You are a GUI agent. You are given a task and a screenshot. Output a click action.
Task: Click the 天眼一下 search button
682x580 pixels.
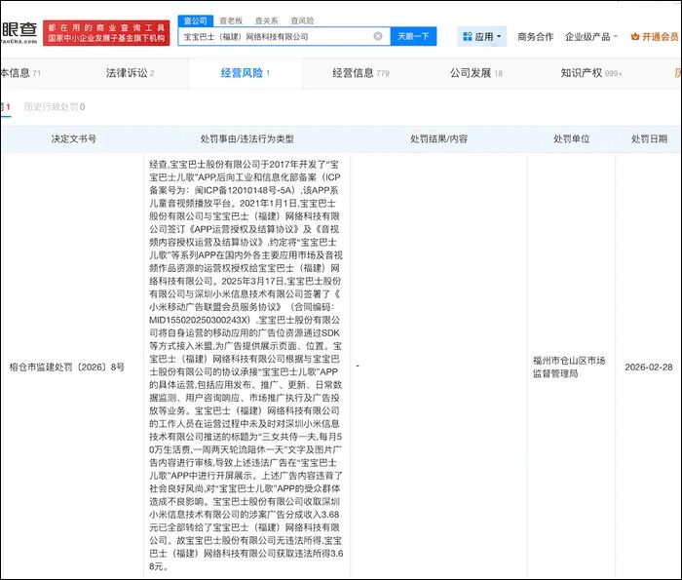point(413,36)
